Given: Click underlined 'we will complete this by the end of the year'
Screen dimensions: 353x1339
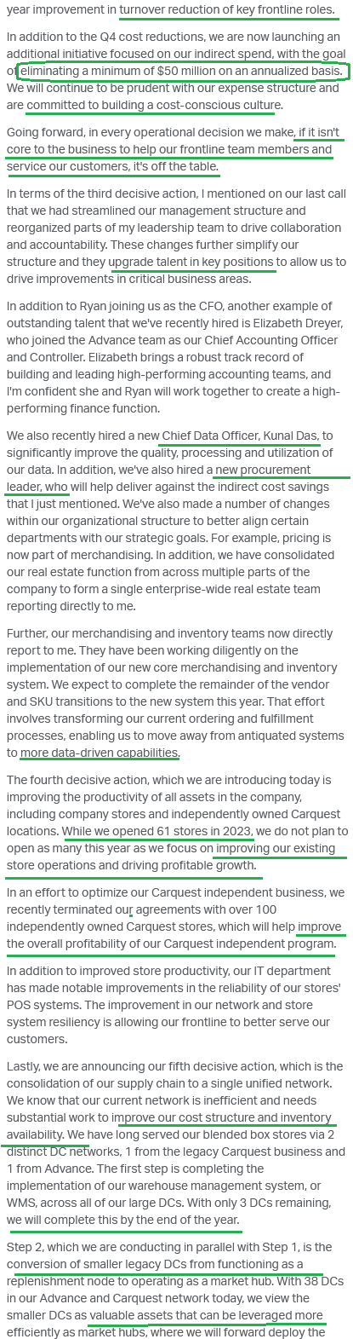Looking at the screenshot, I should click(122, 1221).
